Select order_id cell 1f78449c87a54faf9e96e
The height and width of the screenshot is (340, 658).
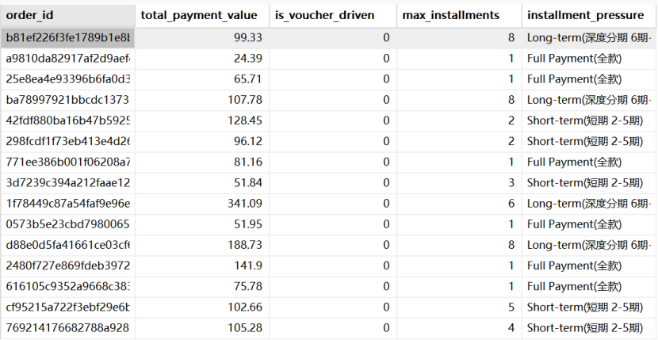67,204
